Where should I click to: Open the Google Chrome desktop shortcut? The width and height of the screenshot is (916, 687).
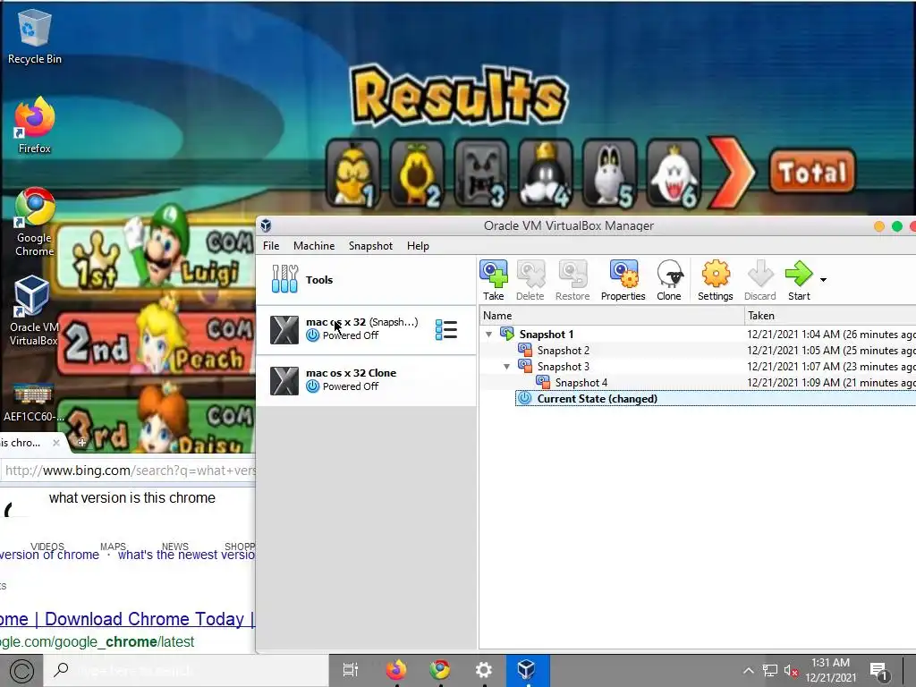pos(35,222)
